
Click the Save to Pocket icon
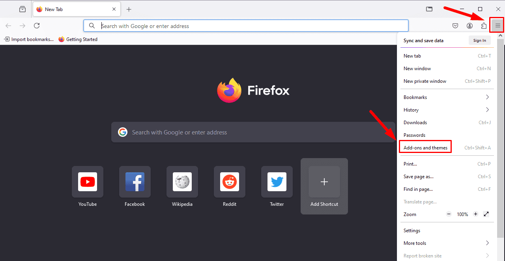pos(455,26)
